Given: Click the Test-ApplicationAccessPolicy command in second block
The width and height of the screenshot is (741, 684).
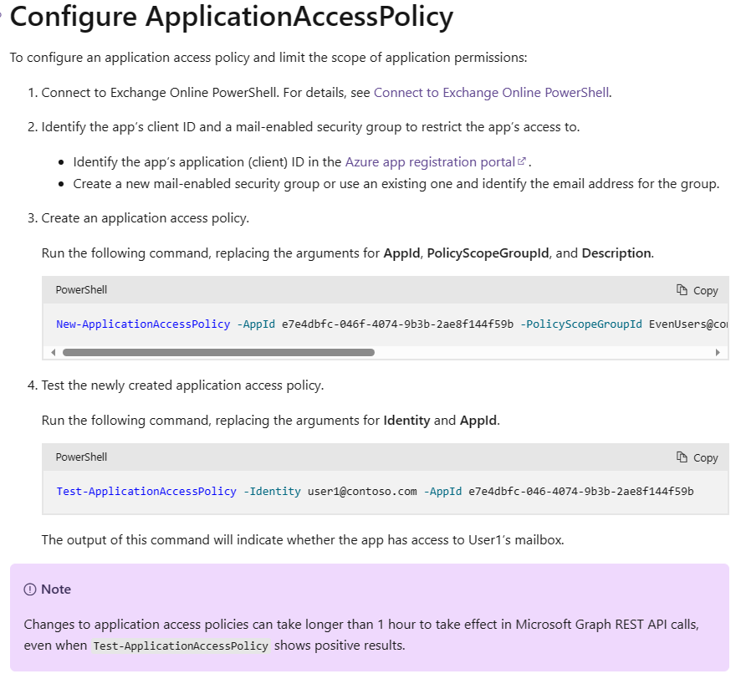Looking at the screenshot, I should pos(146,492).
